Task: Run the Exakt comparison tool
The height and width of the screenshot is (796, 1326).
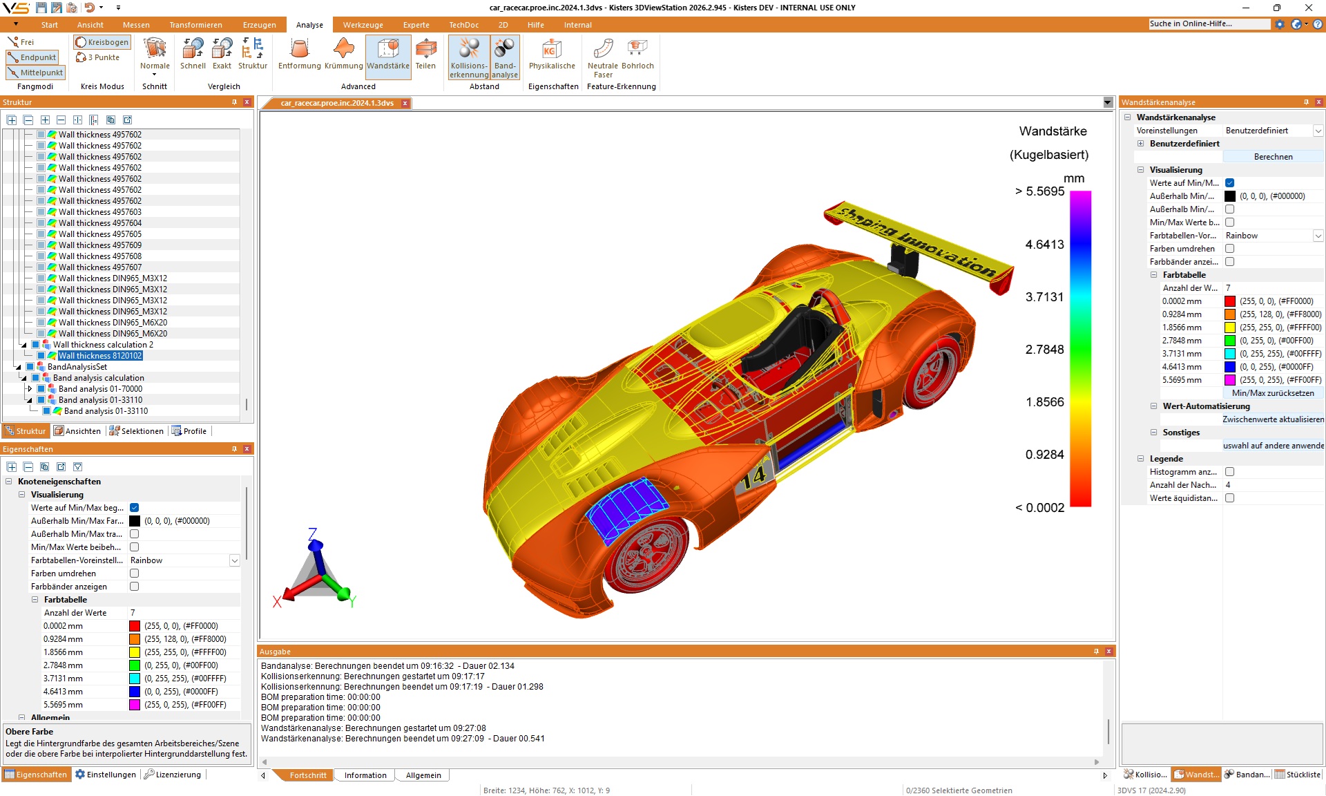Action: 222,54
